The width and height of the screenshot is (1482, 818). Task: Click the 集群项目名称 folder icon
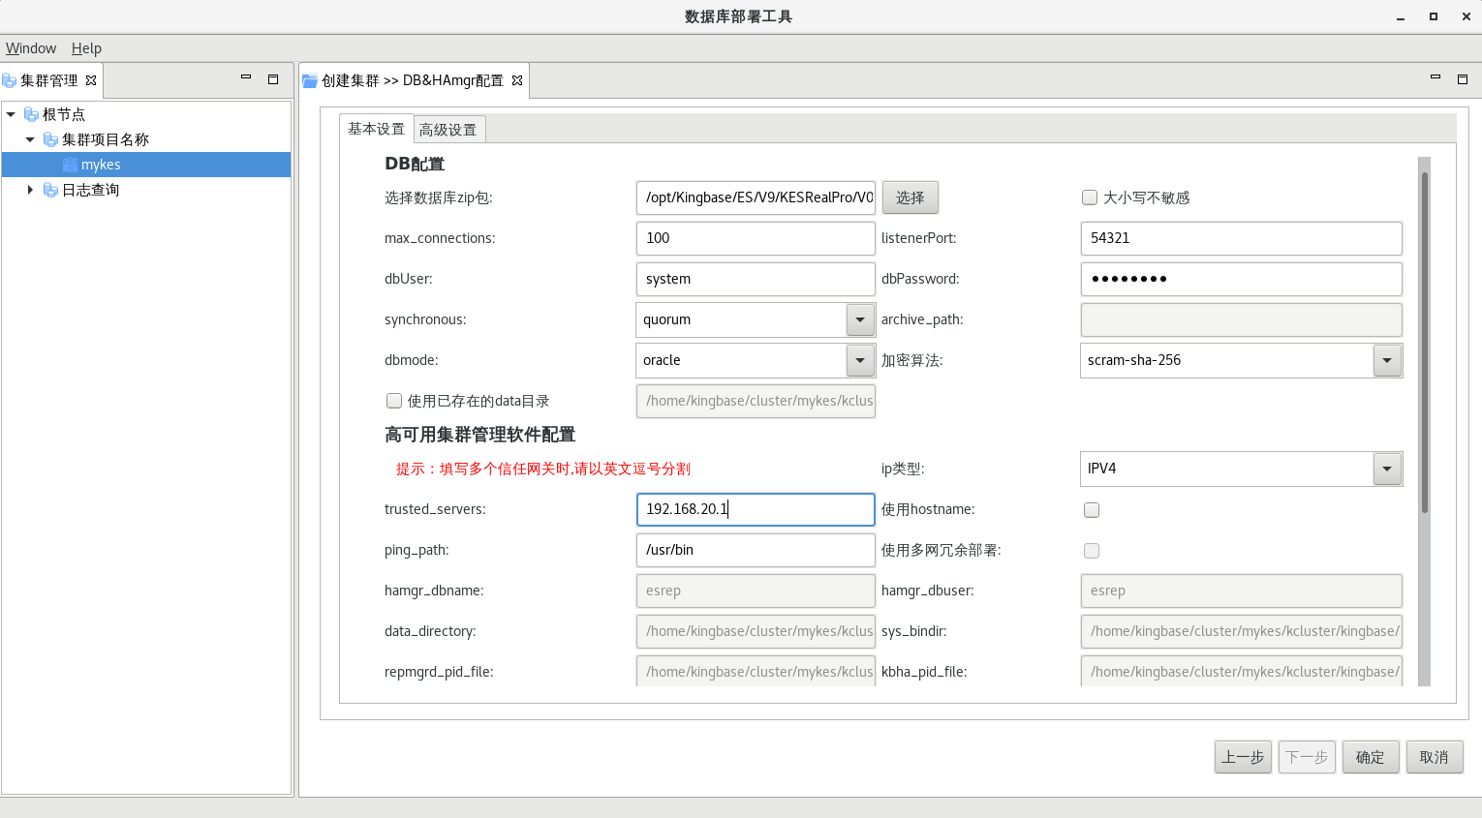[50, 139]
